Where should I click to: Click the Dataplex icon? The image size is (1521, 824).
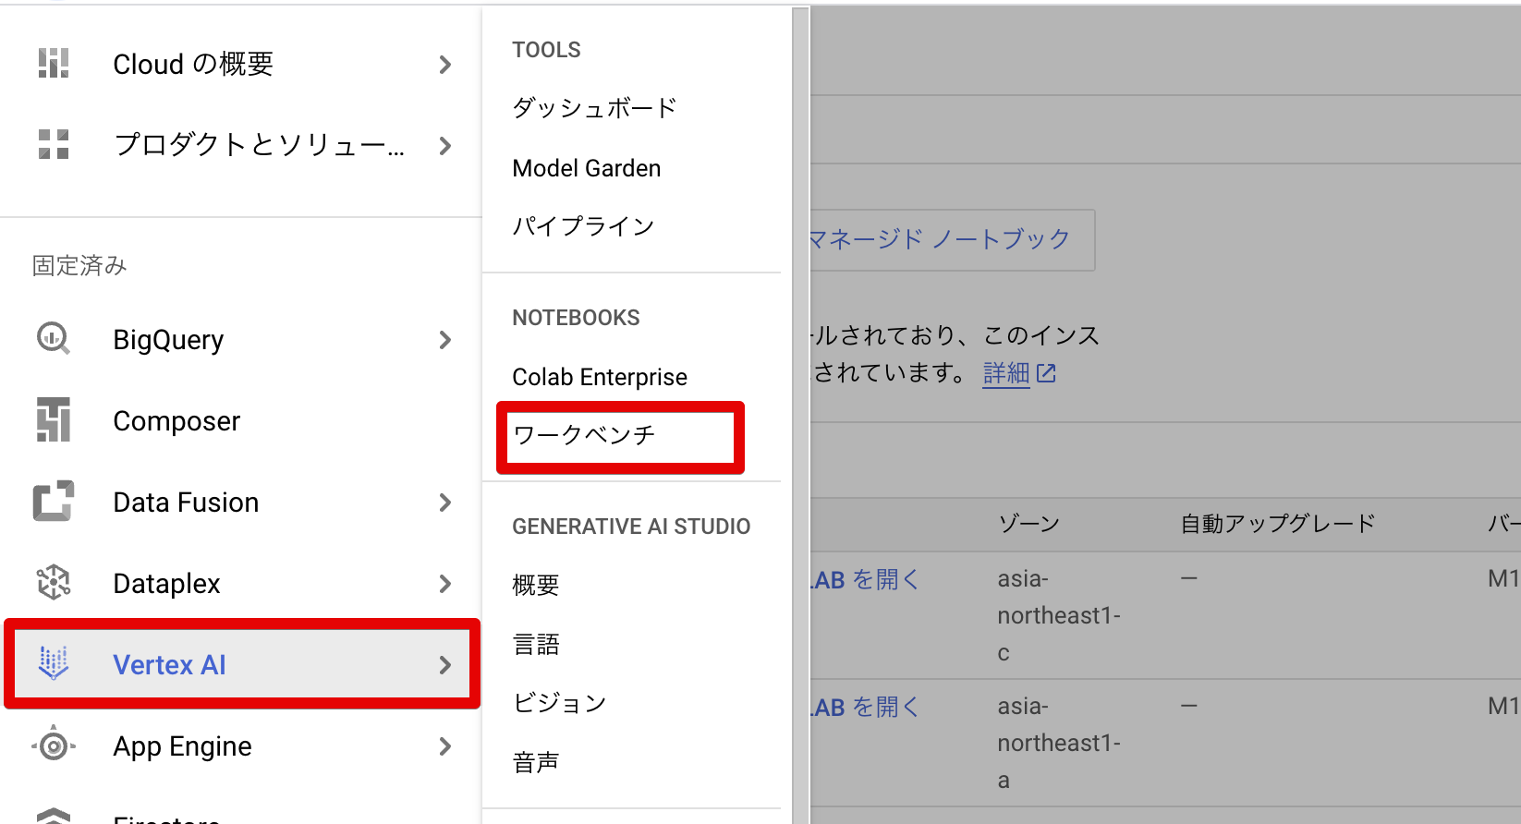pyautogui.click(x=54, y=583)
